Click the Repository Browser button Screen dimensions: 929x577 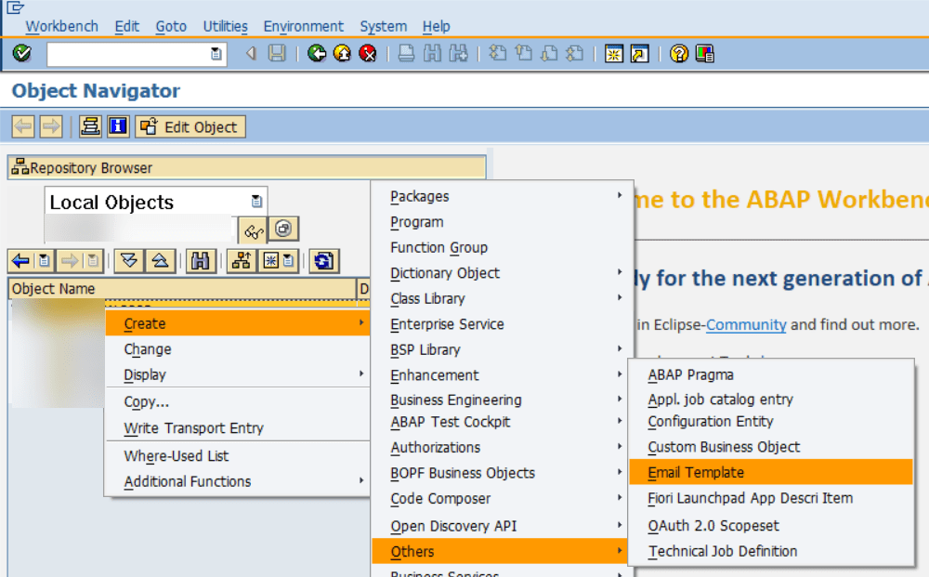(247, 167)
